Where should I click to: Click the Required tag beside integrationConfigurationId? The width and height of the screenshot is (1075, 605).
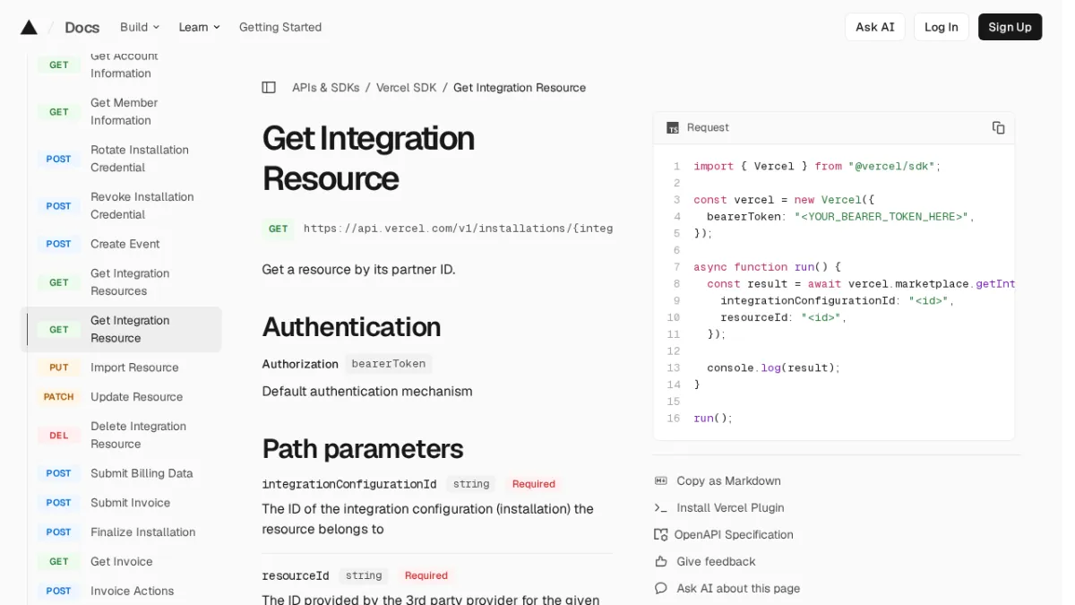tap(534, 484)
